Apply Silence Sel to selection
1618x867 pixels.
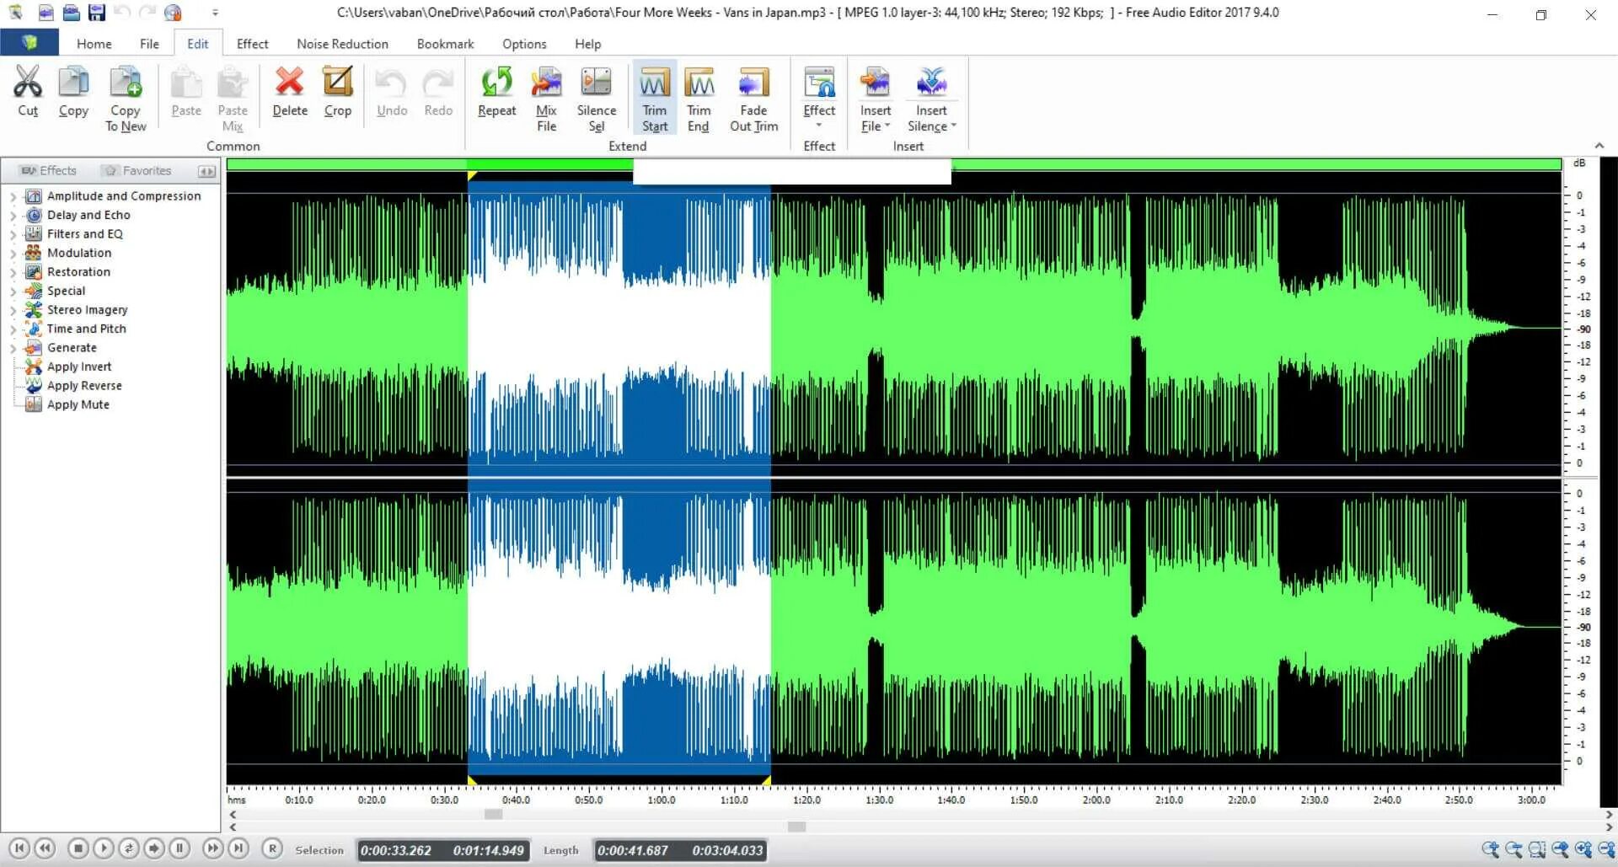[x=596, y=99]
